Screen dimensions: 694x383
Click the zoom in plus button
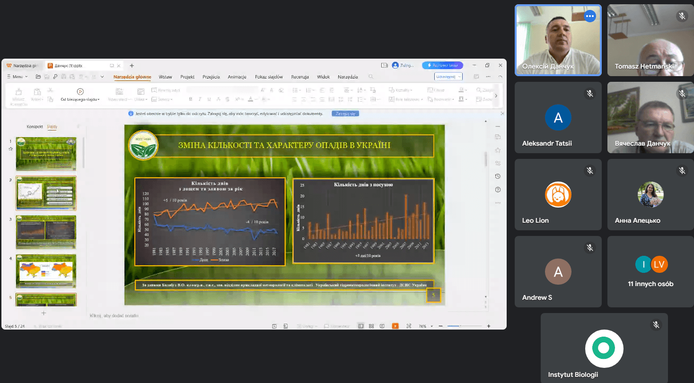coord(489,326)
